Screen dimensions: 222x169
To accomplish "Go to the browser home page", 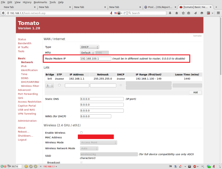I will point(176,13).
